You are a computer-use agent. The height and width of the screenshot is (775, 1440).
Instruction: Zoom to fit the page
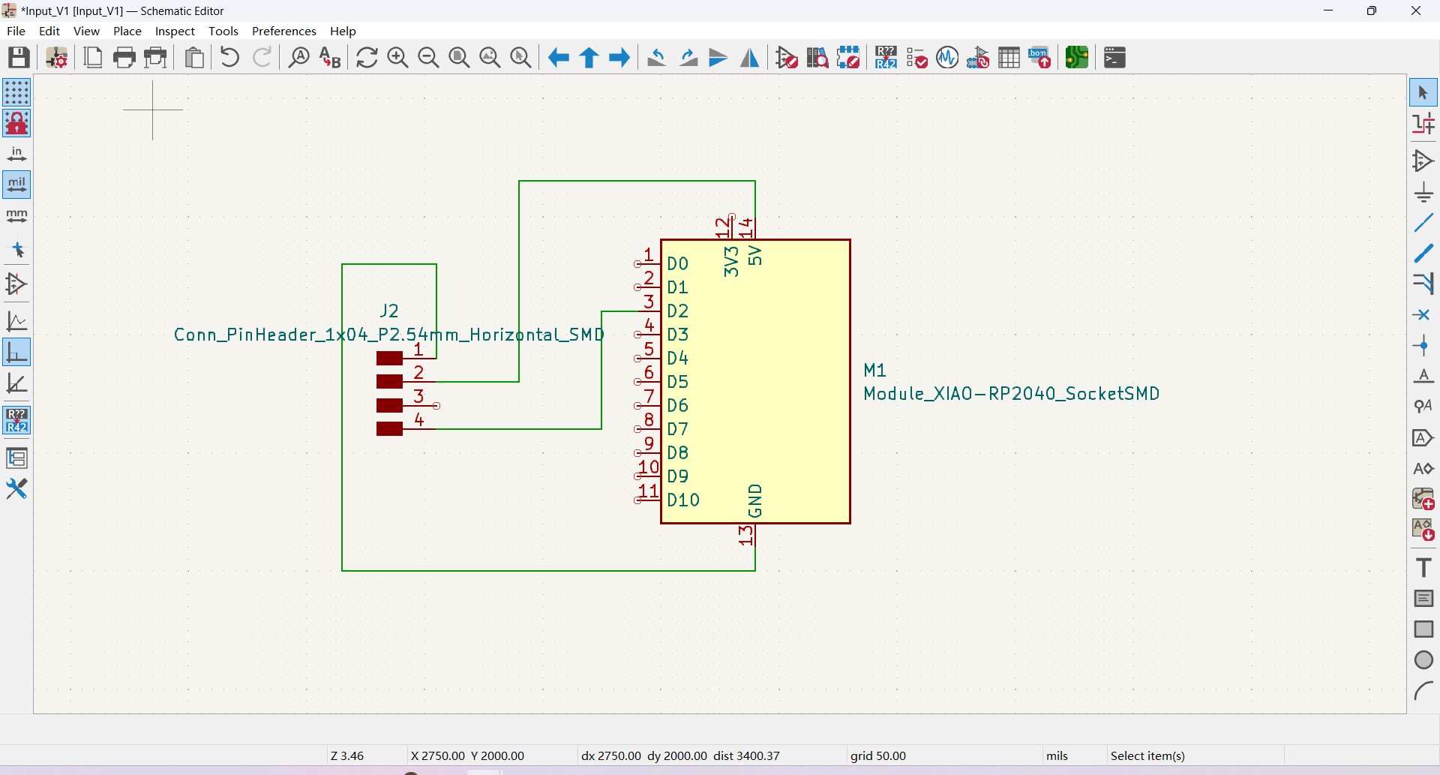click(x=459, y=58)
